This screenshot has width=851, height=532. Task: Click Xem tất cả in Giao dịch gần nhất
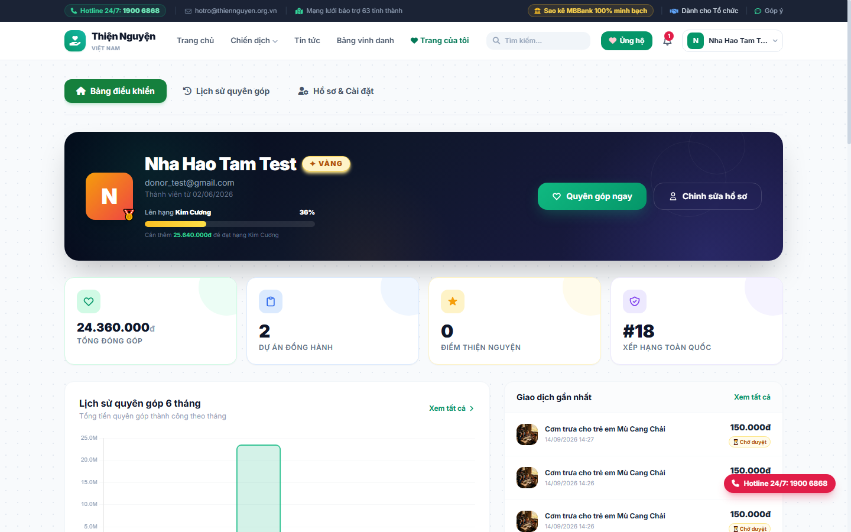click(752, 397)
